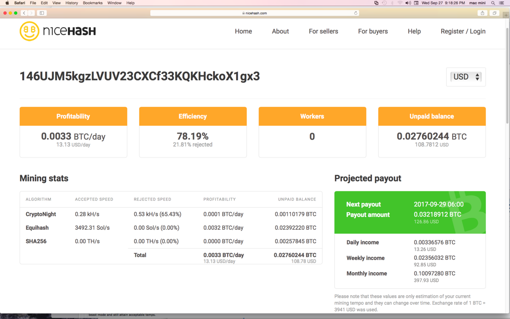Click 78.19% efficiency value
This screenshot has height=319, width=510.
point(193,136)
